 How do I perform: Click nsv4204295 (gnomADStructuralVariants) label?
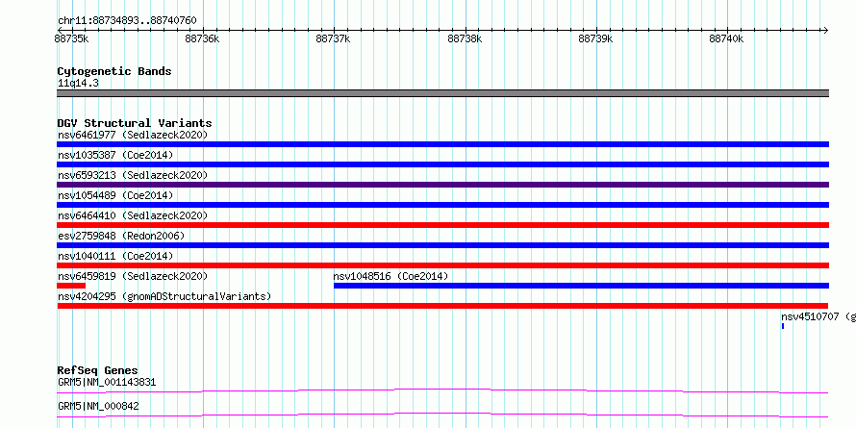click(x=164, y=296)
